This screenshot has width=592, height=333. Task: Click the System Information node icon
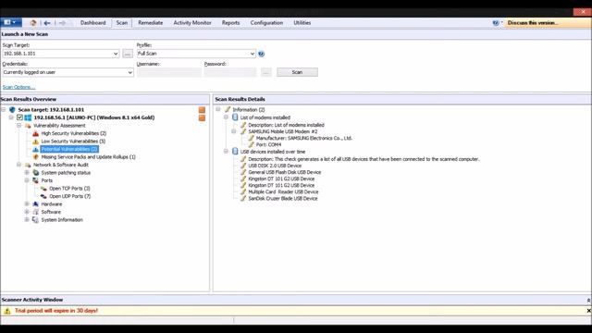tap(35, 220)
